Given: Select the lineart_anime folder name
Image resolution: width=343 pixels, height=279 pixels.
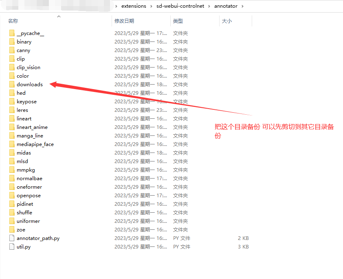Looking at the screenshot, I should tap(32, 127).
